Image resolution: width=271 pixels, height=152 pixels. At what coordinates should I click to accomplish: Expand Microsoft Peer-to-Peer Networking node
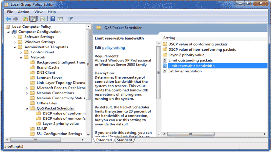[27, 88]
